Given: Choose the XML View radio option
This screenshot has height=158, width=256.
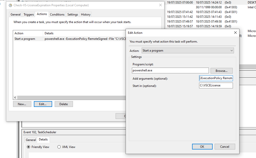Looking at the screenshot, I should click(59, 147).
